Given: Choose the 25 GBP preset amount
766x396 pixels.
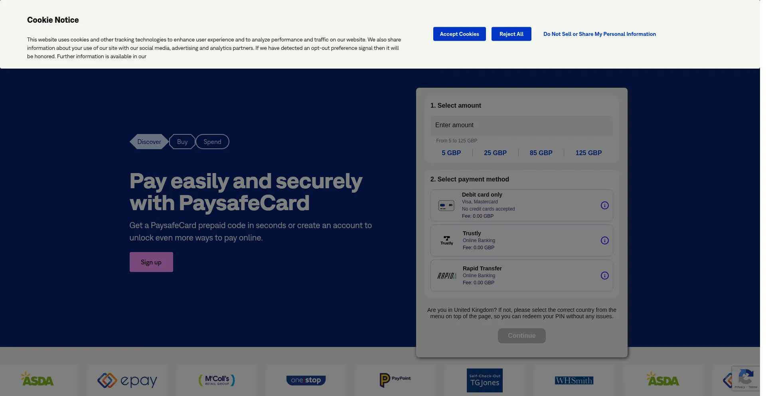Looking at the screenshot, I should pos(495,153).
